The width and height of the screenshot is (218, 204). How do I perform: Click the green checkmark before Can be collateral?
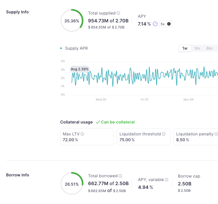point(98,122)
